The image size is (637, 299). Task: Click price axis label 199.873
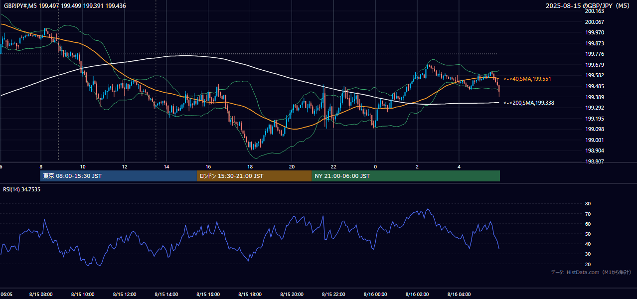[x=594, y=43]
